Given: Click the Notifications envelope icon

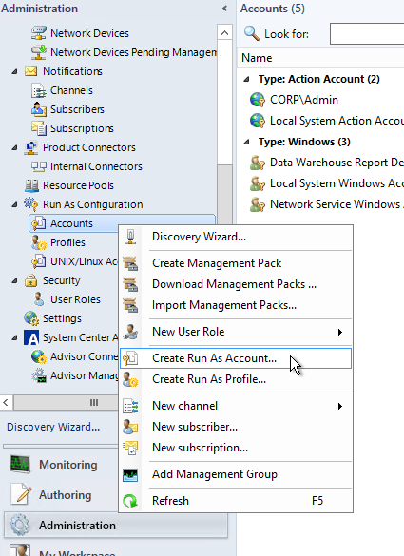Looking at the screenshot, I should (30, 71).
